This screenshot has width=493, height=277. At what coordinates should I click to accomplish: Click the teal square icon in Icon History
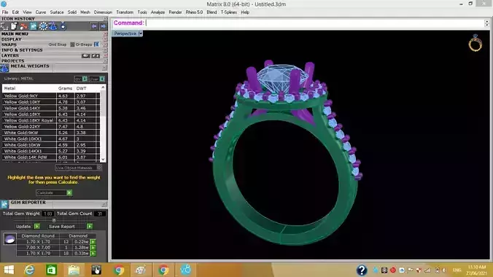34,26
